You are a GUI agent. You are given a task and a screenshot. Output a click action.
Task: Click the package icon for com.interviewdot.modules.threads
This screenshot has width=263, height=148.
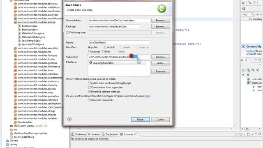tap(15, 115)
